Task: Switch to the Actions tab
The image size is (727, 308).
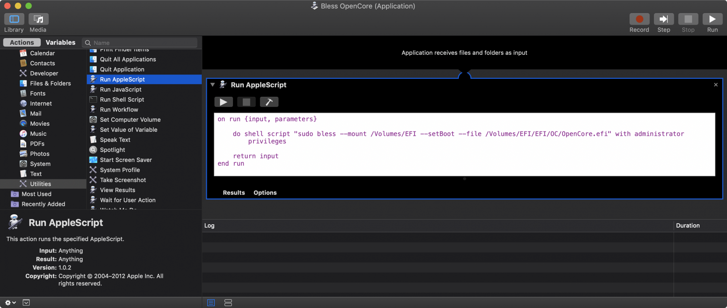Action: click(x=22, y=42)
